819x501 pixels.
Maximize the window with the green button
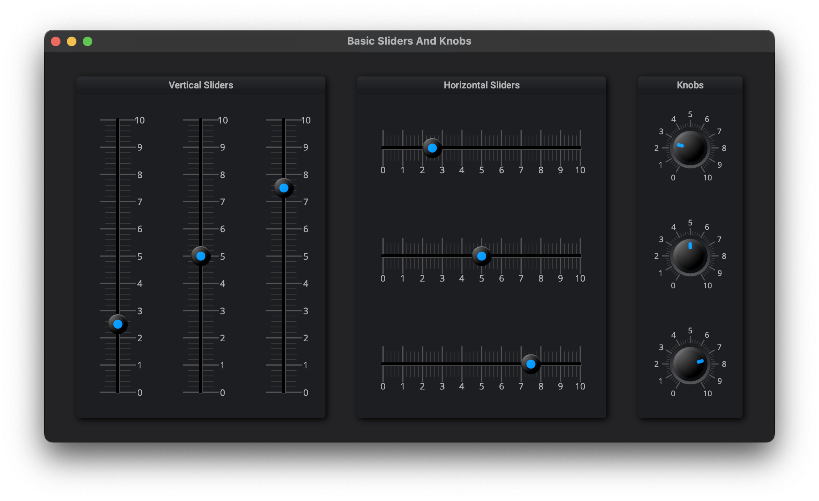pos(88,41)
